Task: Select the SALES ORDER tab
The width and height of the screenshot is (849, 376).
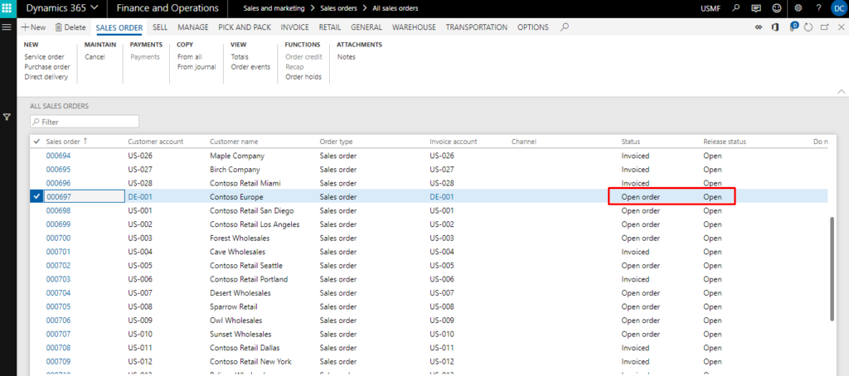Action: [119, 27]
